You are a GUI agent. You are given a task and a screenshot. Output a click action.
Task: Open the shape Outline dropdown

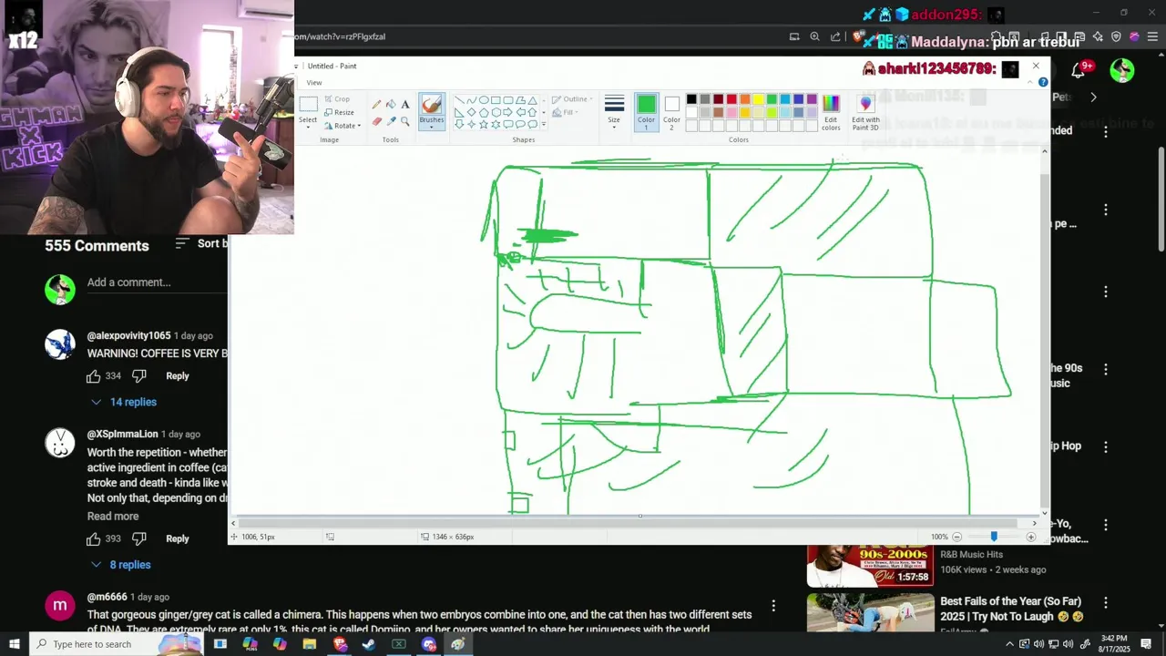point(573,99)
